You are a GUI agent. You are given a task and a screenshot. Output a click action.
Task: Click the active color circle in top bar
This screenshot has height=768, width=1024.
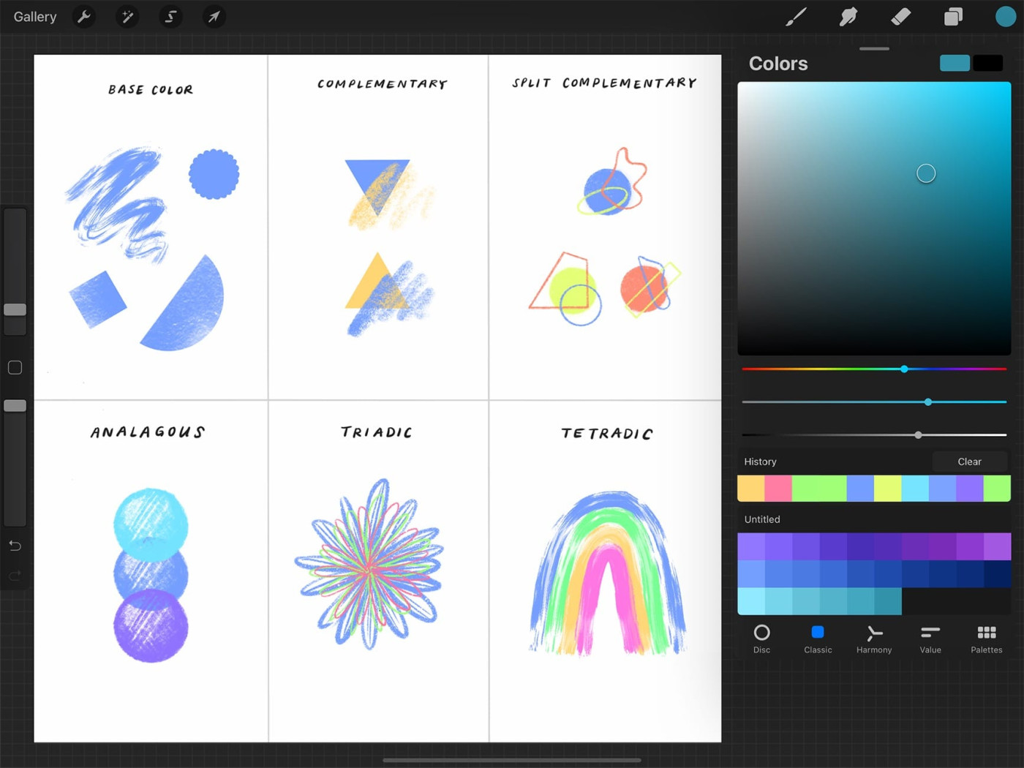pos(1006,16)
